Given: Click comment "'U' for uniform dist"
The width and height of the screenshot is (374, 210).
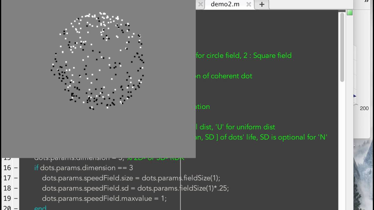Looking at the screenshot, I should [245, 127].
